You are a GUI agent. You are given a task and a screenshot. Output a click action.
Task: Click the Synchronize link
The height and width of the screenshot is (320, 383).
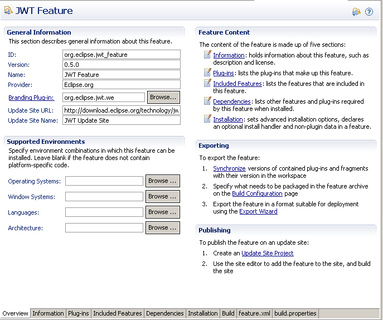[229, 168]
